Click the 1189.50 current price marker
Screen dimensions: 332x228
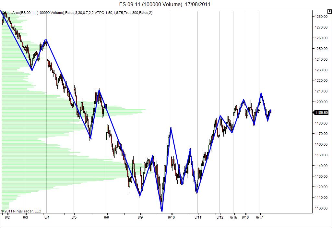[321, 113]
